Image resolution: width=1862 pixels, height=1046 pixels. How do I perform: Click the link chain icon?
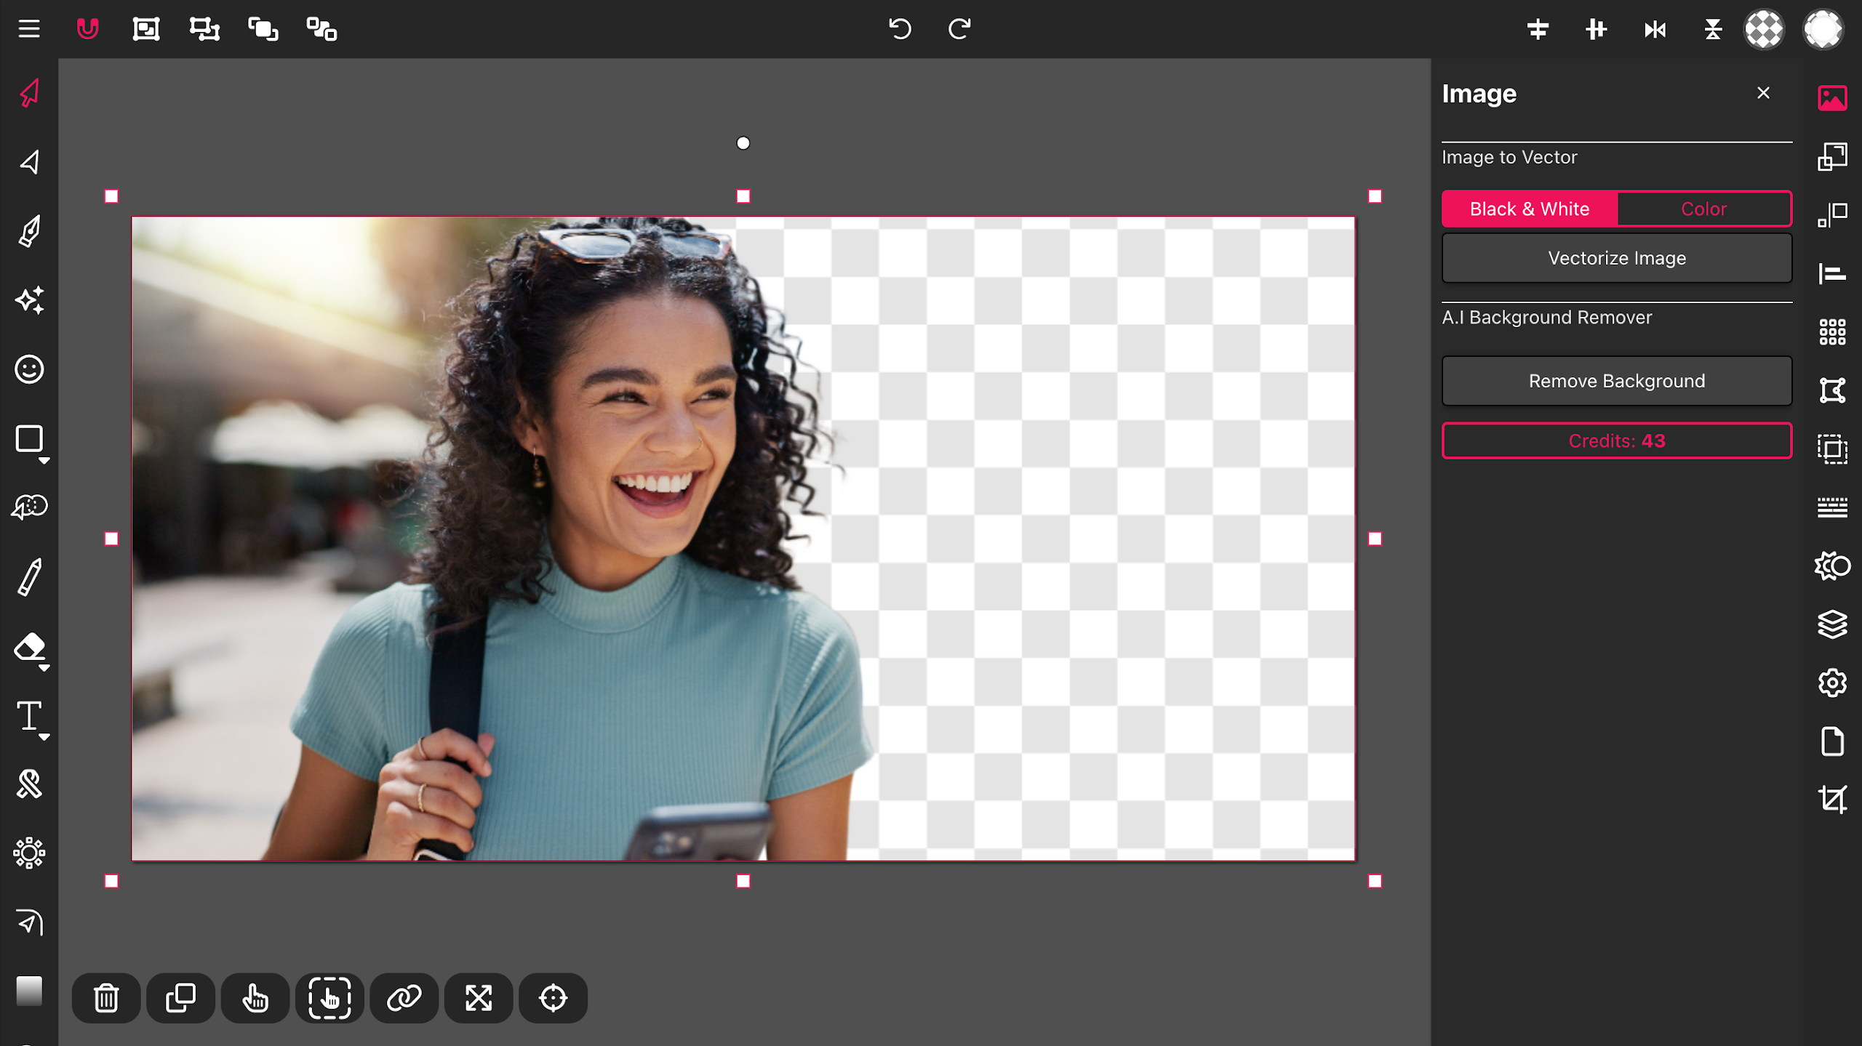pos(404,998)
